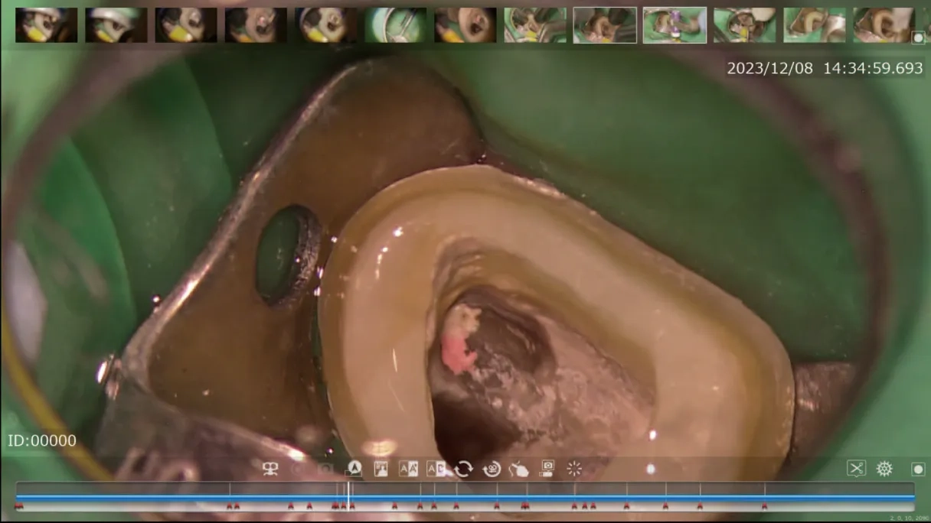Toggle the A/B split comparison view
The height and width of the screenshot is (523, 931).
(436, 469)
